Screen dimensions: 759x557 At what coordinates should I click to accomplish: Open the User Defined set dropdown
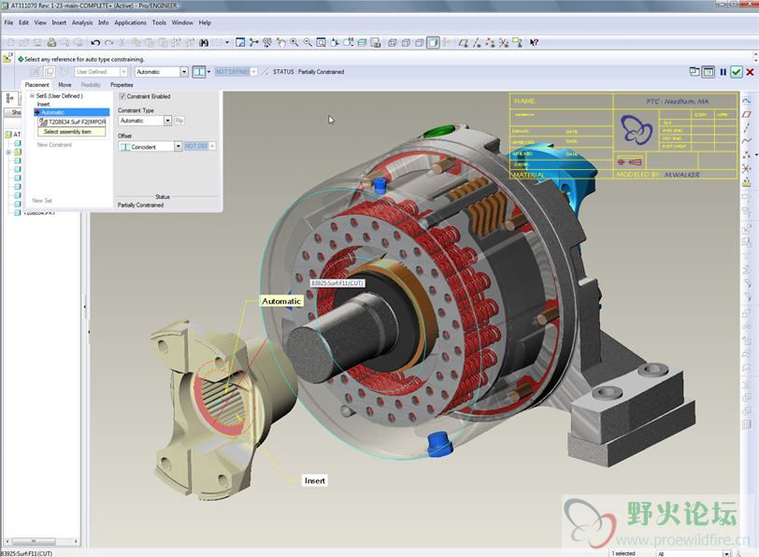(x=123, y=72)
